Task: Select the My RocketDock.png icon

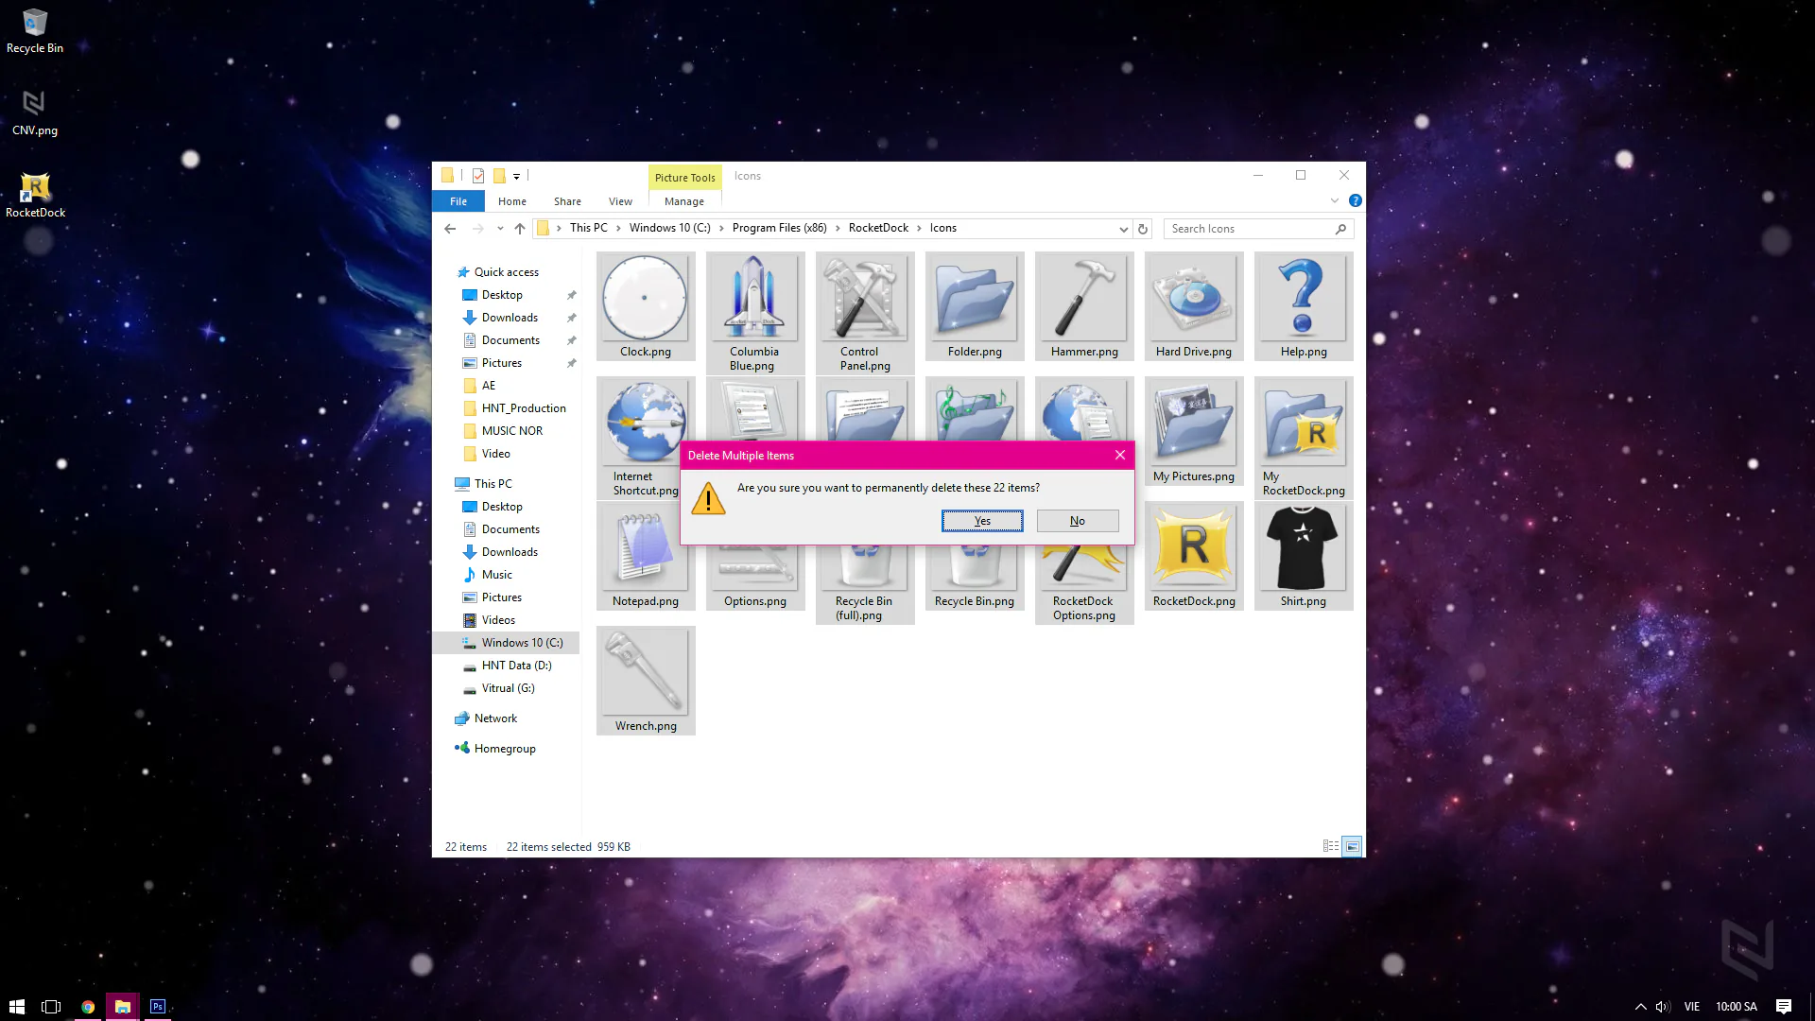Action: [x=1304, y=438]
